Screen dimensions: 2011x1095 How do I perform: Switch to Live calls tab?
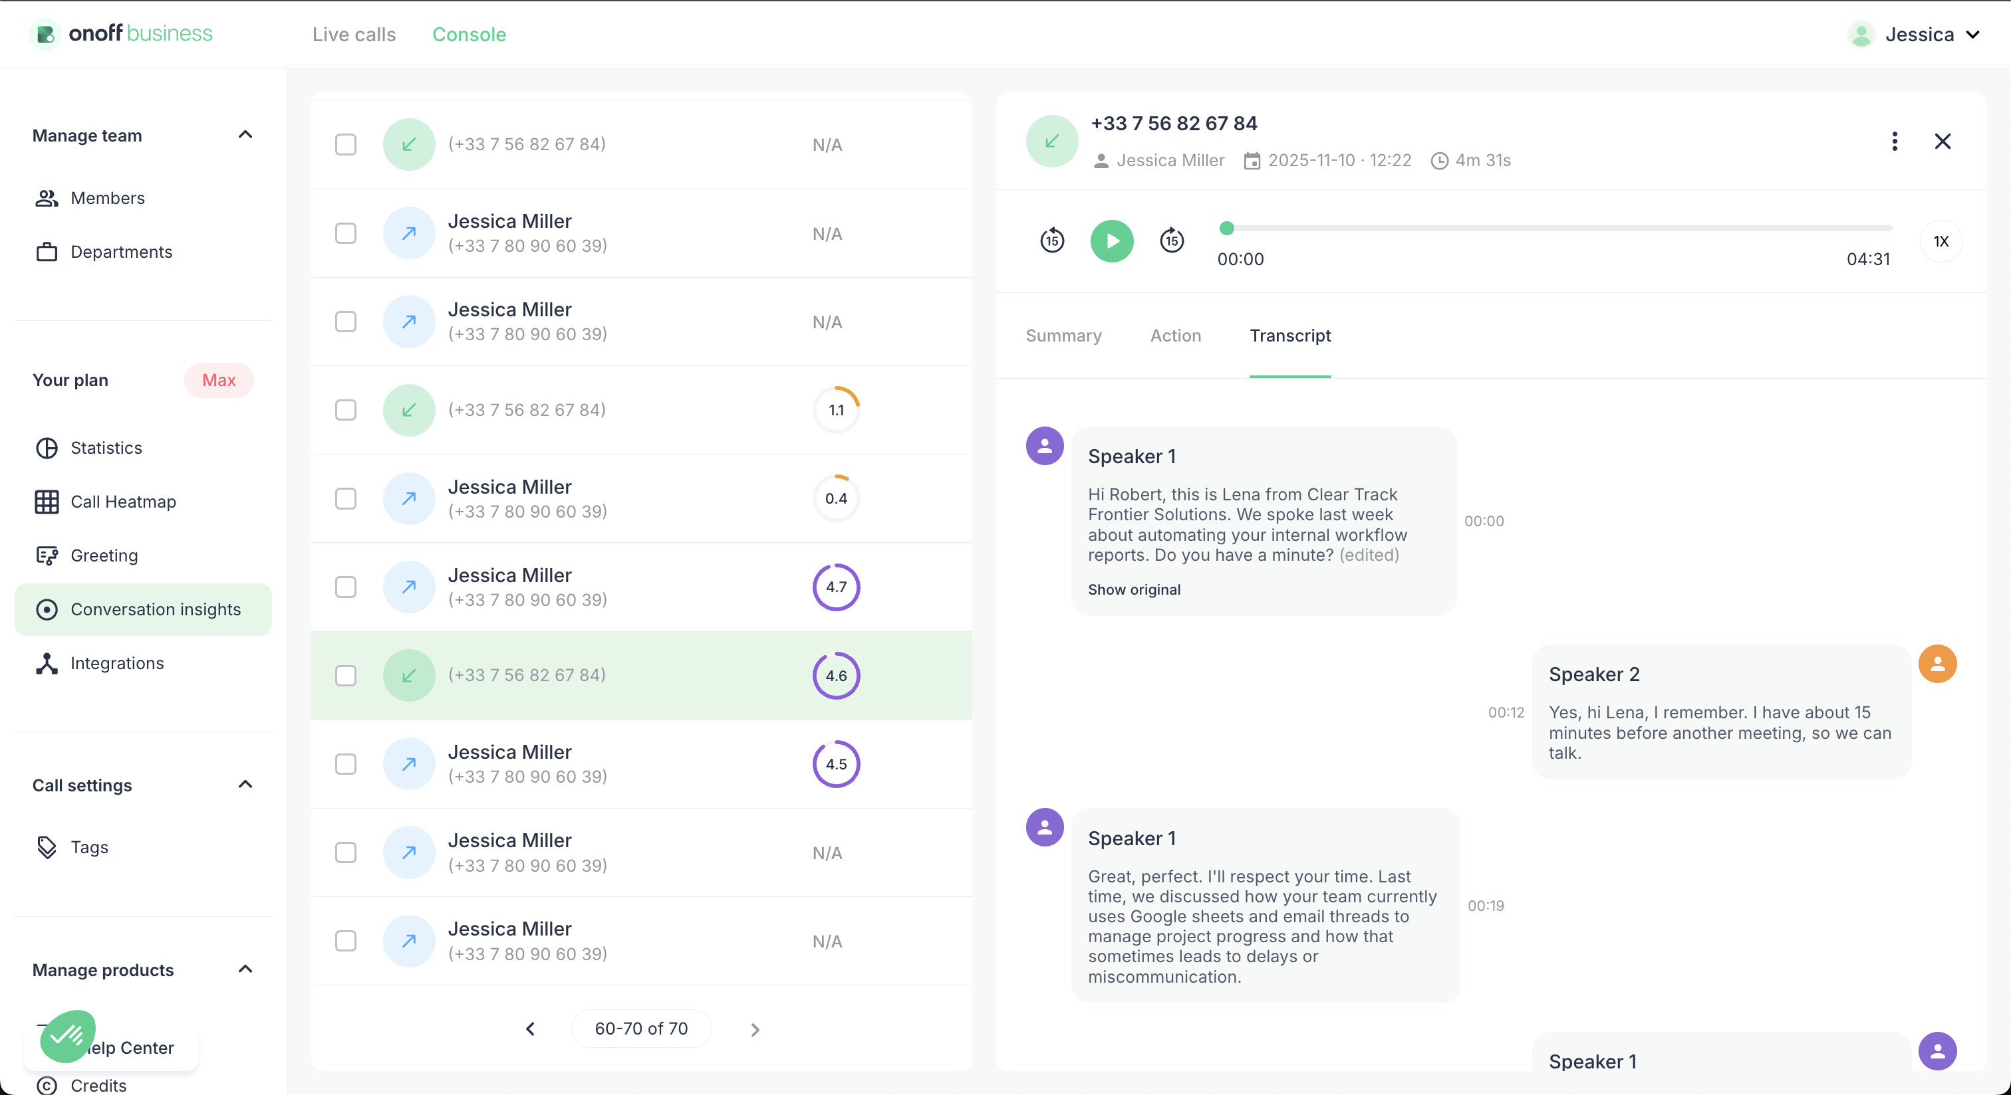(x=354, y=35)
